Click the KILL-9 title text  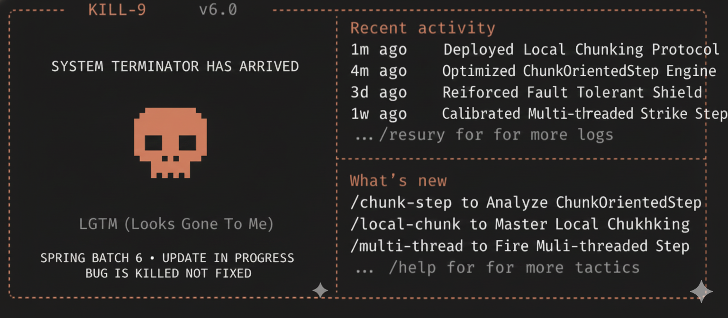point(117,10)
